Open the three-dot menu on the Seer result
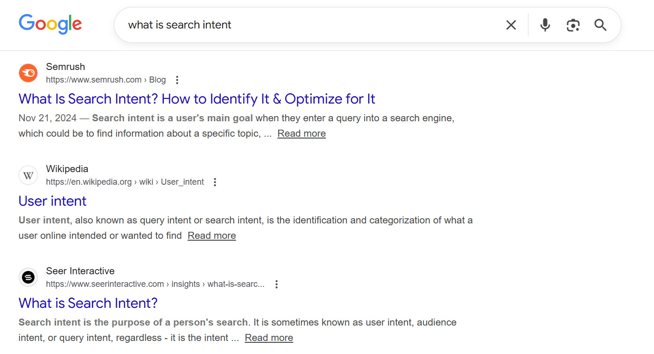 tap(276, 284)
